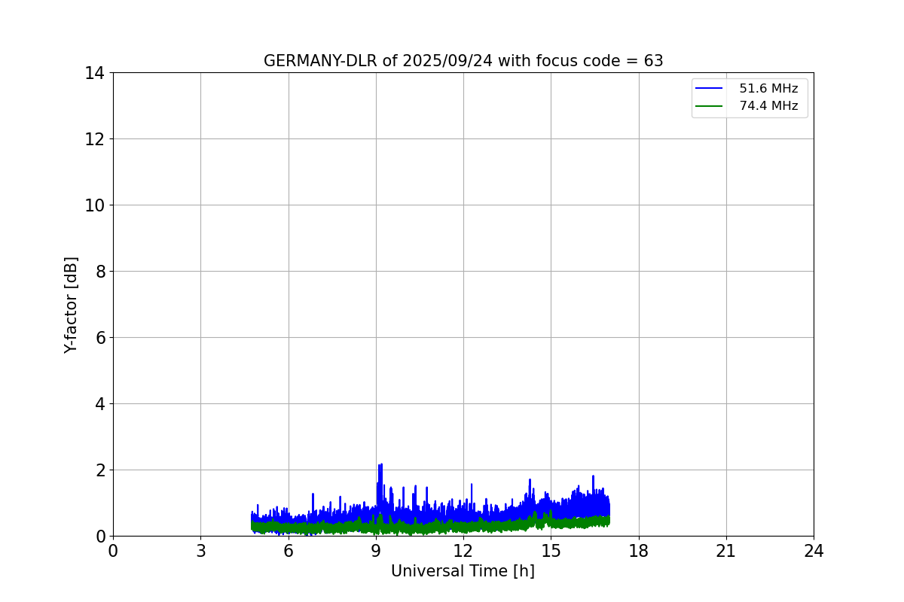
Task: Click y-axis tick label 2
Action: 99,470
